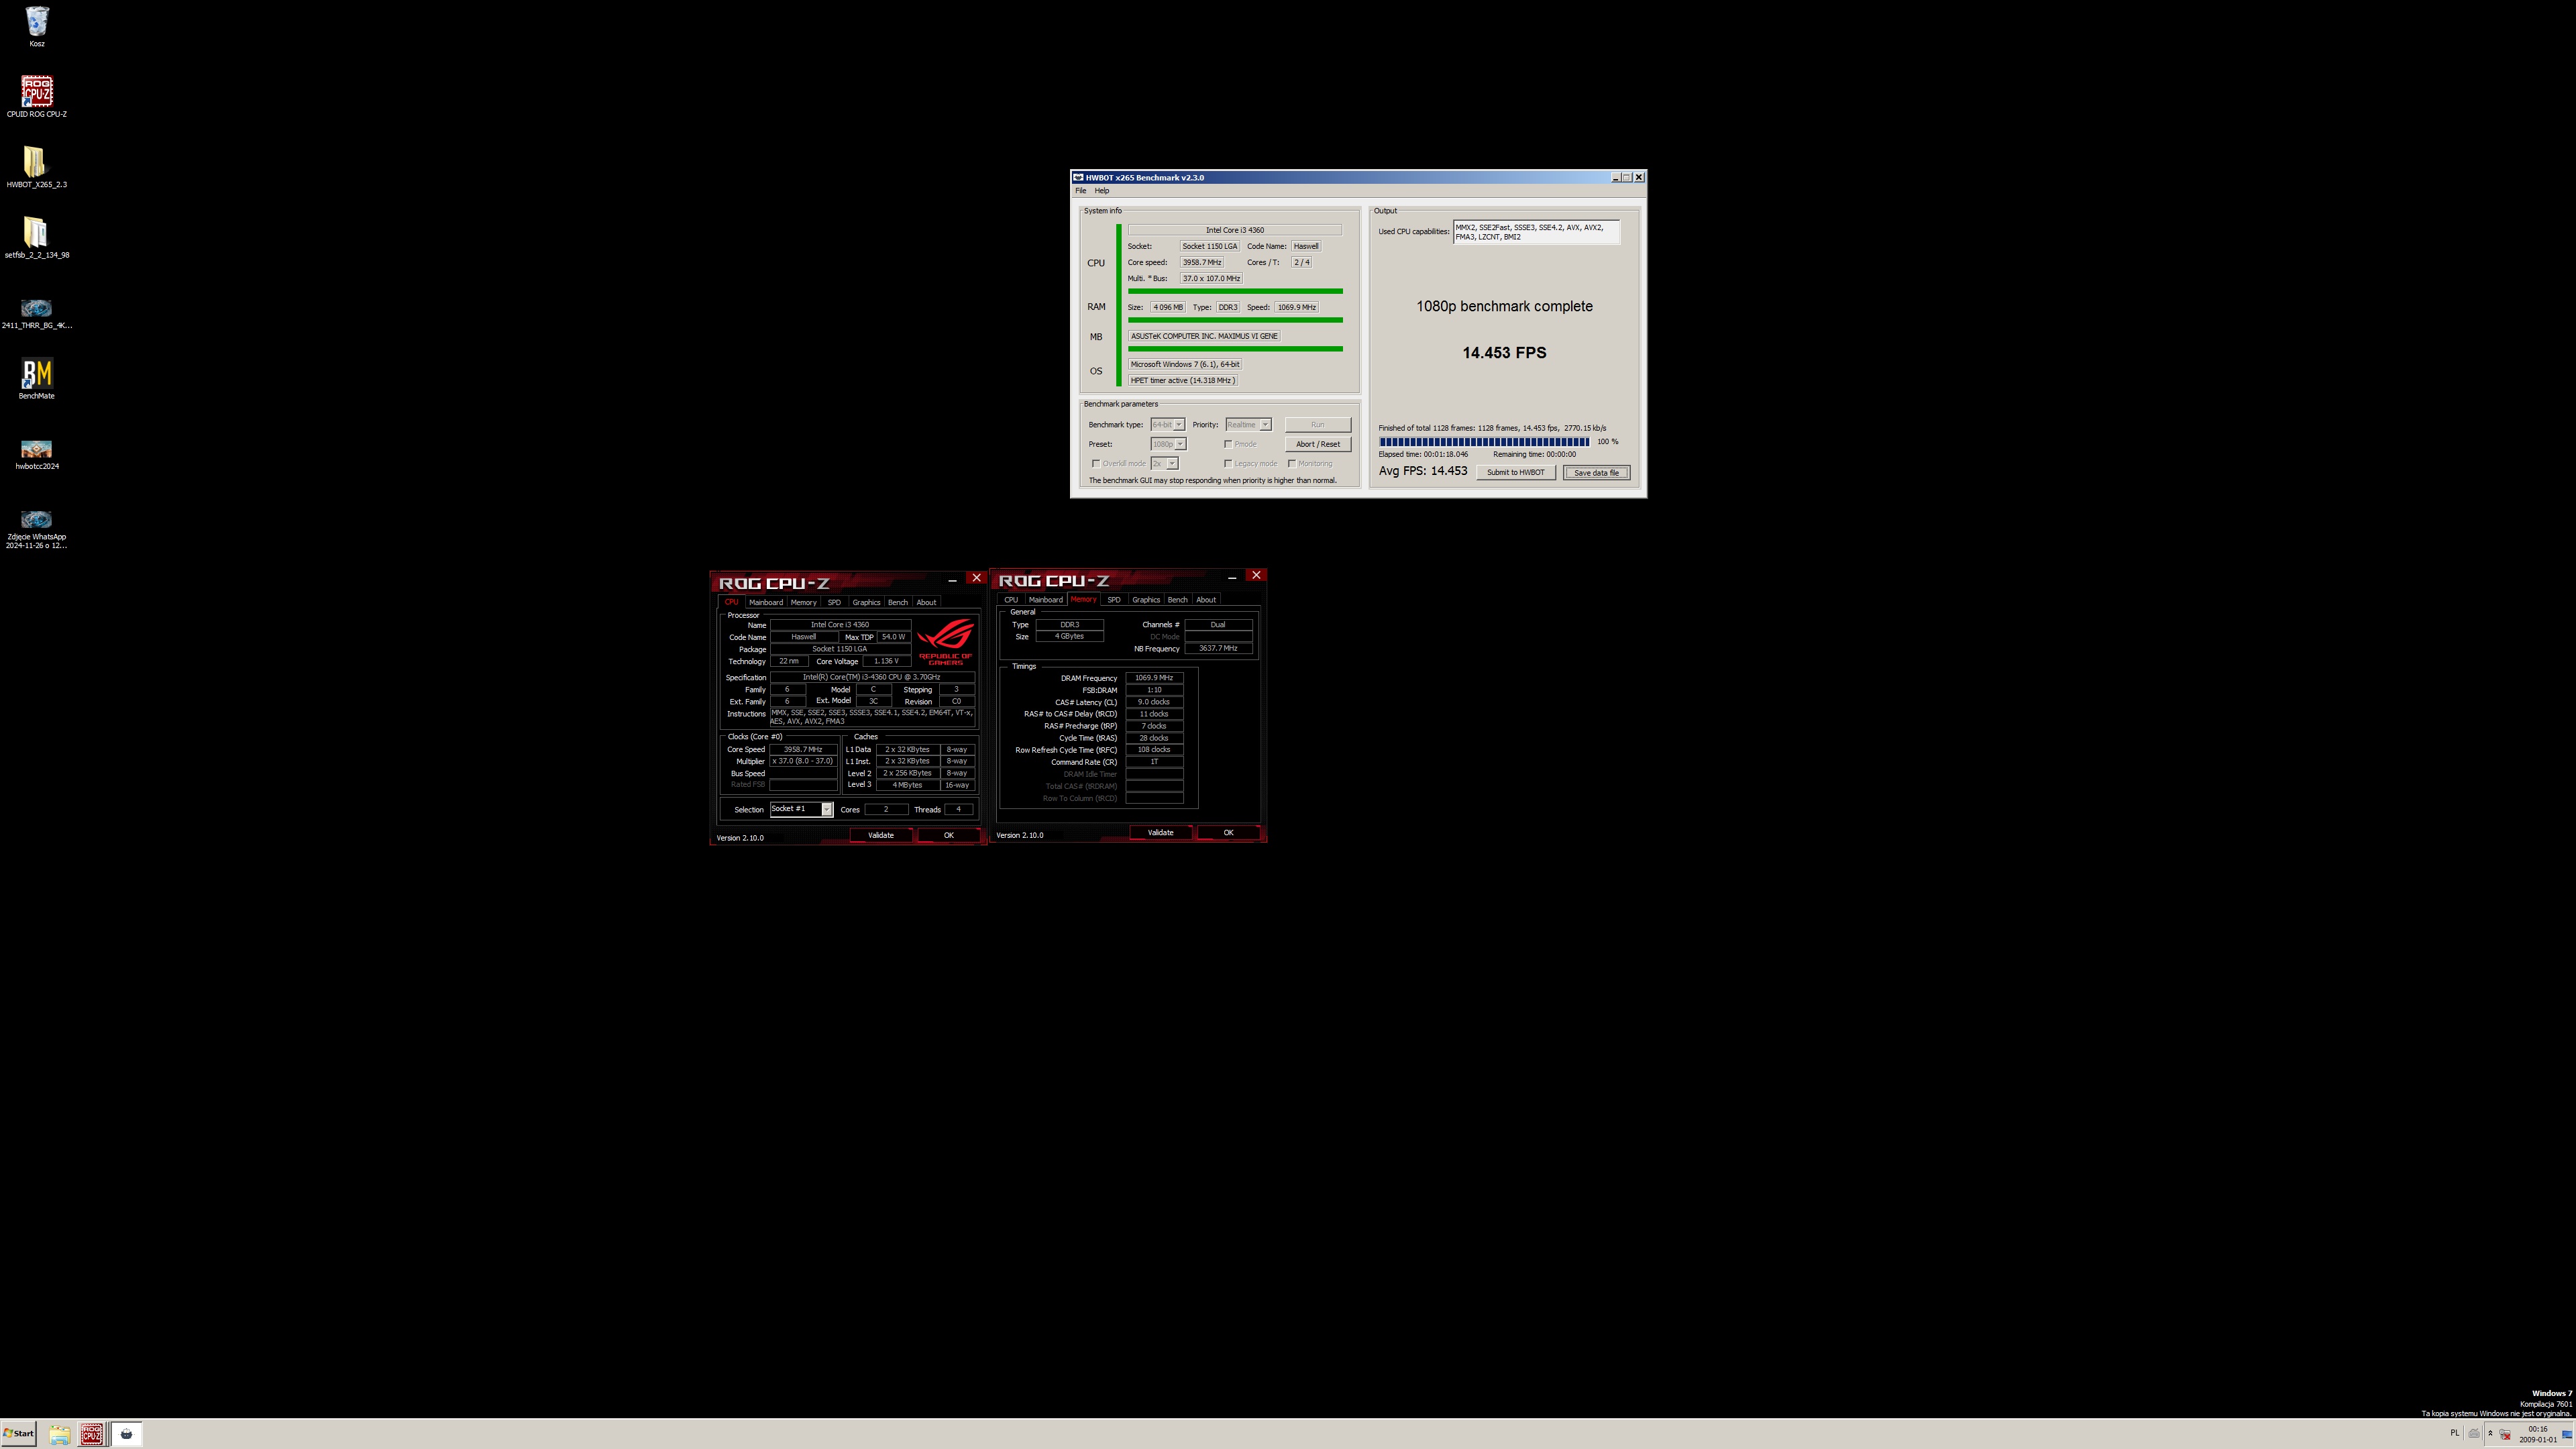This screenshot has width=2576, height=1449.
Task: Switch to CPU tab in right CPU-Z window
Action: [1011, 600]
